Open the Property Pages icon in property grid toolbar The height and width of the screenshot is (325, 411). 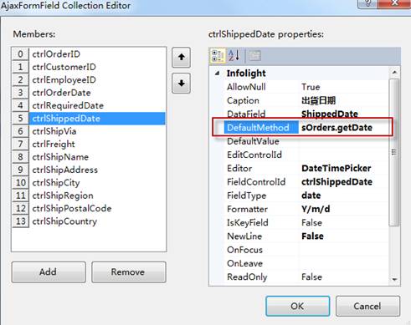[x=254, y=55]
